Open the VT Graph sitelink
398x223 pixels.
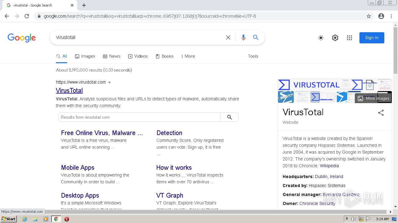[170, 195]
